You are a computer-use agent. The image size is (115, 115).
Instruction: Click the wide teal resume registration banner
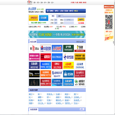(57, 34)
